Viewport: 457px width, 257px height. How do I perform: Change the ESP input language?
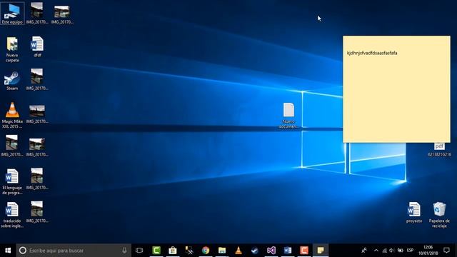coord(410,251)
